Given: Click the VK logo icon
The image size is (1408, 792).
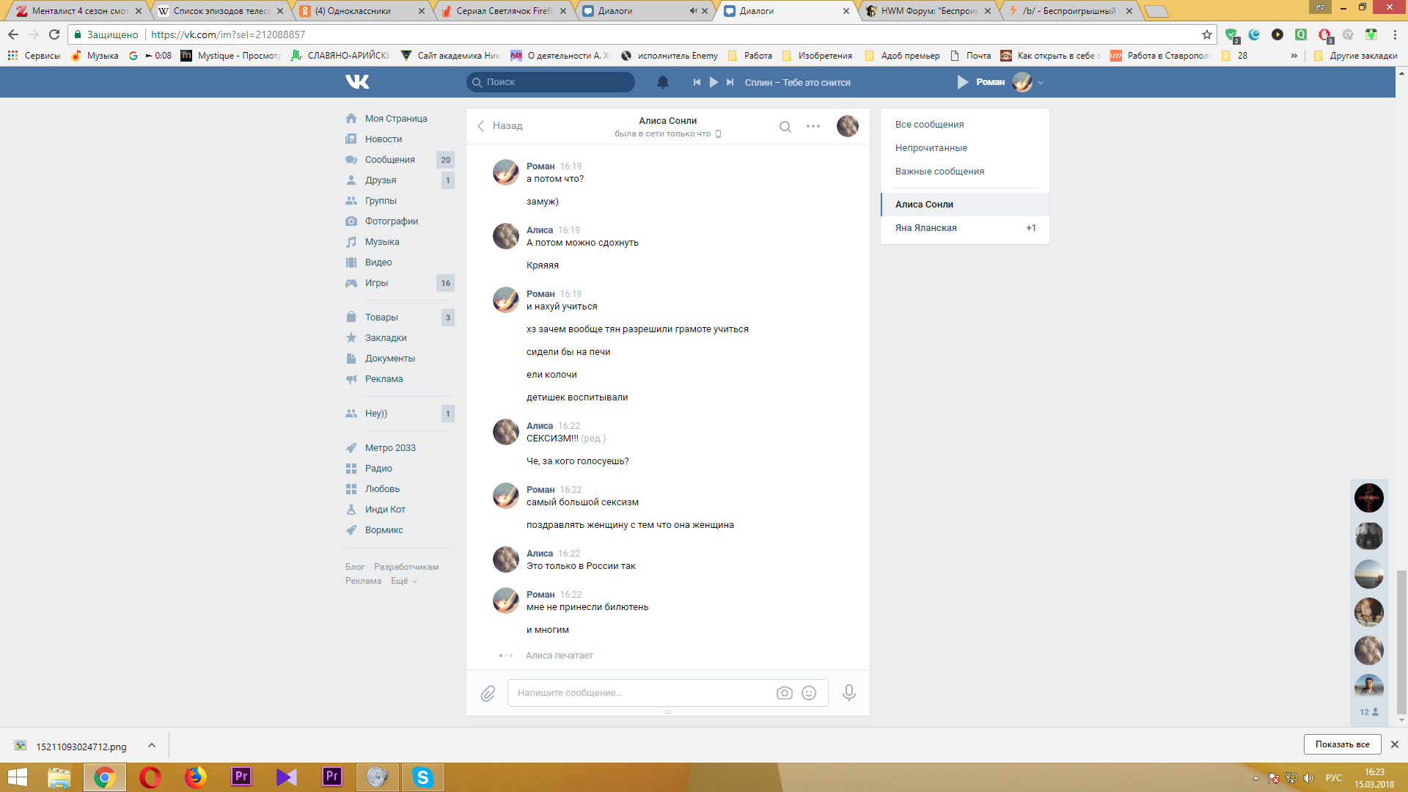Looking at the screenshot, I should coord(357,82).
